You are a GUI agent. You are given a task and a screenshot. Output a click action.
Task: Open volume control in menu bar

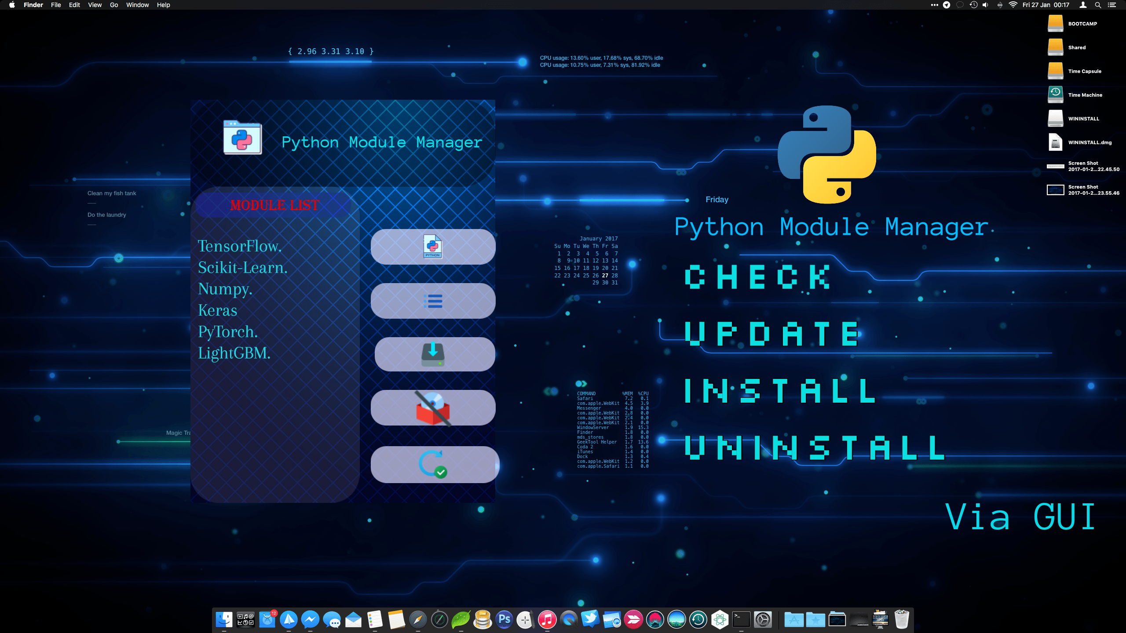click(985, 5)
